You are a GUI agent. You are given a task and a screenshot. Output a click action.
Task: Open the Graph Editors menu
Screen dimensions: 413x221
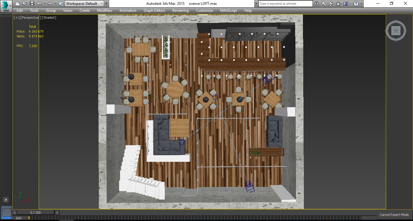tap(154, 11)
